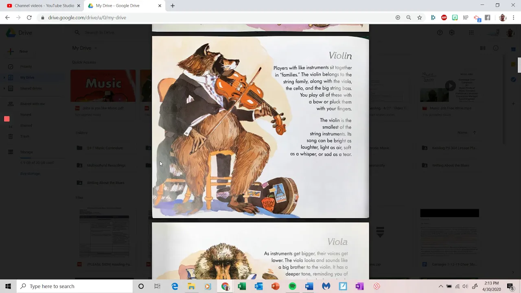Open Google Keep side panel icon
Screen dimensions: 521x293
pyautogui.click(x=513, y=64)
